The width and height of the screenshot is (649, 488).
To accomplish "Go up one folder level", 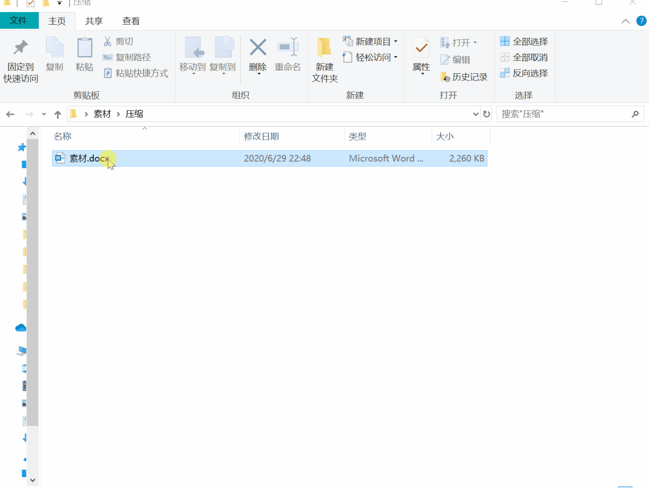I will click(58, 114).
